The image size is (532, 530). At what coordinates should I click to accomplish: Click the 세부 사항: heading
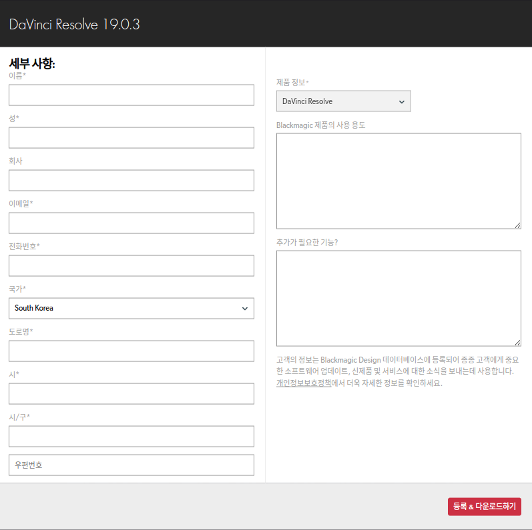pyautogui.click(x=32, y=63)
